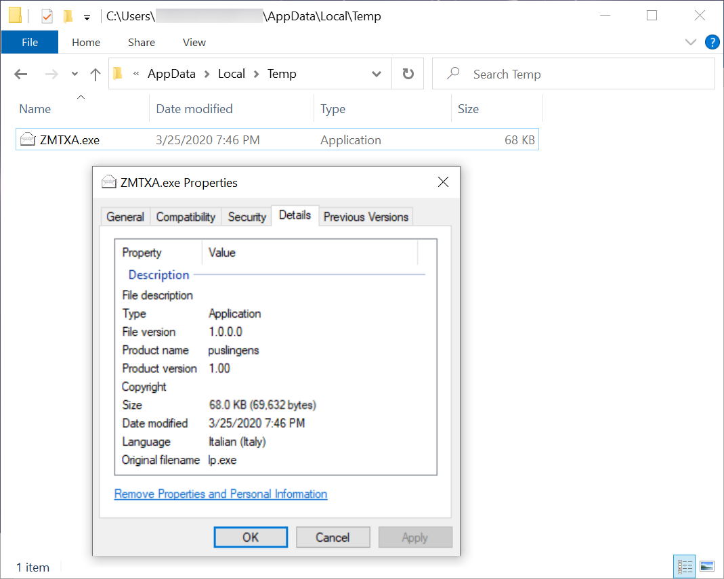Viewport: 724px width, 579px height.
Task: Collapse the ribbon with the chevron
Action: click(x=690, y=42)
